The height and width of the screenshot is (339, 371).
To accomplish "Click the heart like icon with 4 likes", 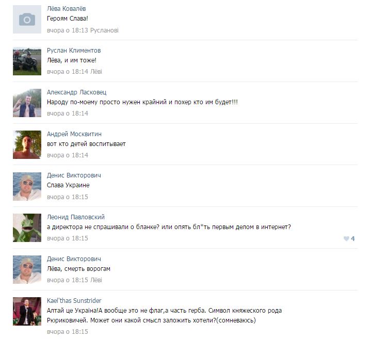I will tap(346, 239).
